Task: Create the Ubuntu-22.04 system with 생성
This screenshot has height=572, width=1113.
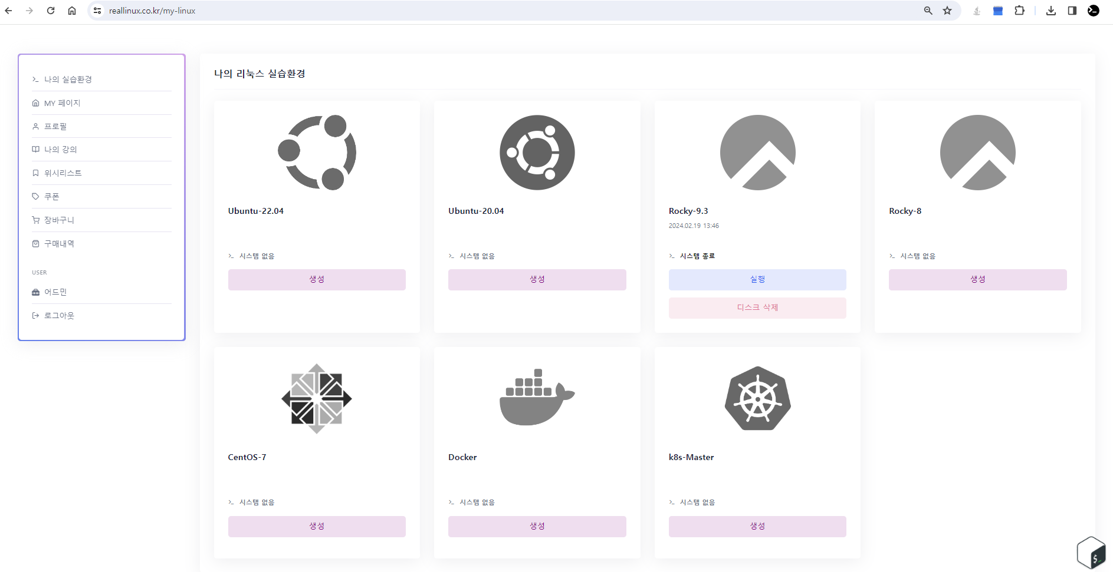Action: coord(317,279)
